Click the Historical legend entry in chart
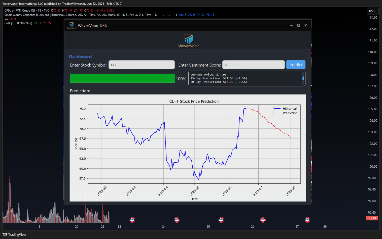The height and width of the screenshot is (239, 382). coord(286,109)
